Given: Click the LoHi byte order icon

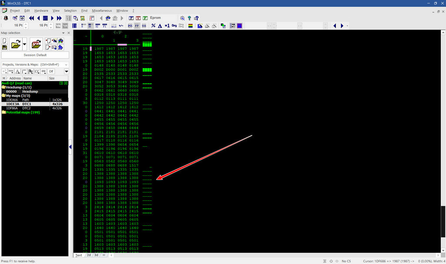Looking at the screenshot, I should click(114, 26).
